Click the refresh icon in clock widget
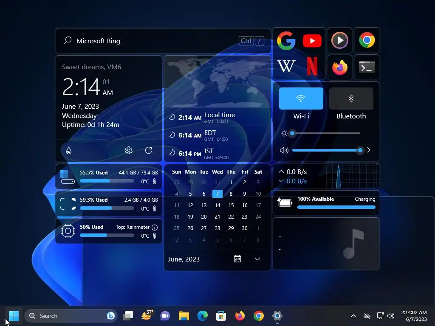This screenshot has width=435, height=326. (x=149, y=150)
